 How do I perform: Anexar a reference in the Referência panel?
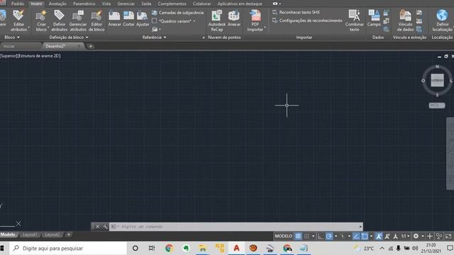tap(114, 18)
